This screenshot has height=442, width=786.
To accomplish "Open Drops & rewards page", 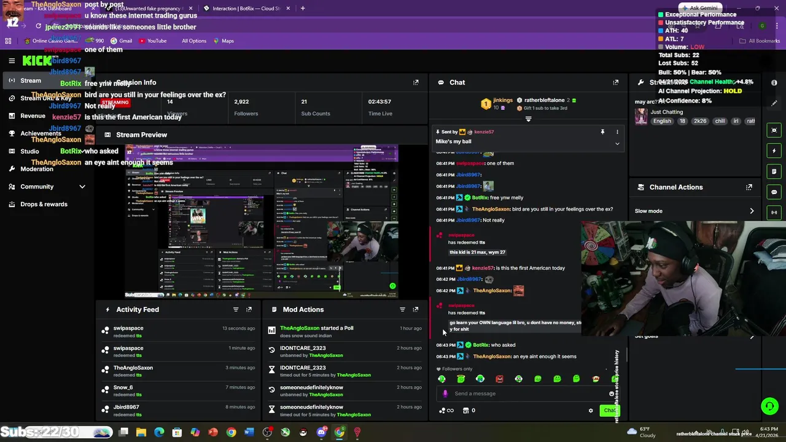I will [44, 204].
